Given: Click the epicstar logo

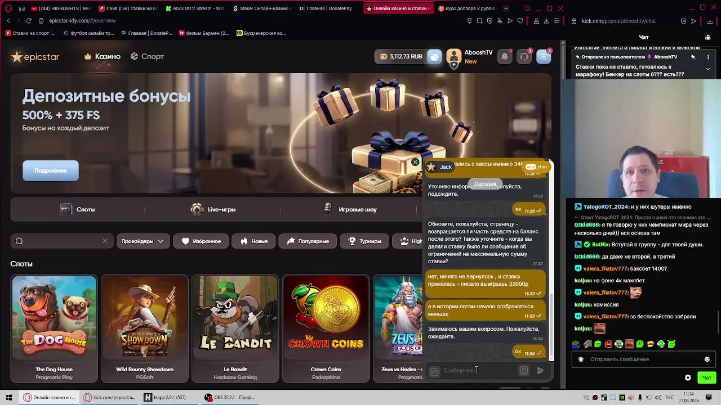Looking at the screenshot, I should (x=35, y=57).
